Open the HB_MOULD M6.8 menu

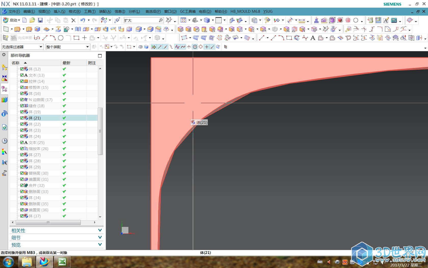tap(245, 11)
